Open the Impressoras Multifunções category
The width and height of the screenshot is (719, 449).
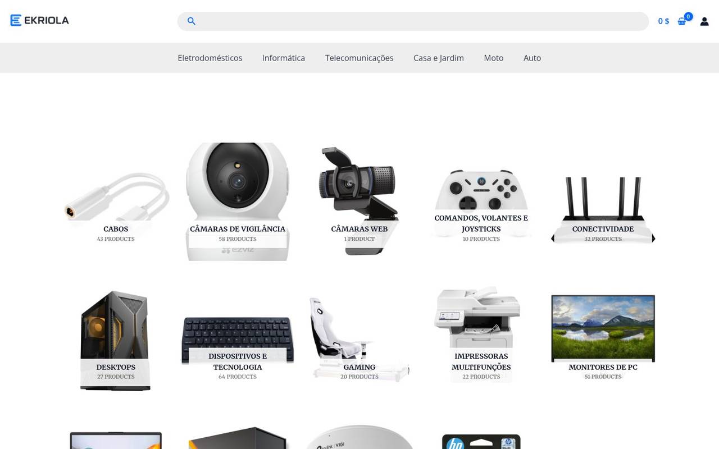pos(481,361)
